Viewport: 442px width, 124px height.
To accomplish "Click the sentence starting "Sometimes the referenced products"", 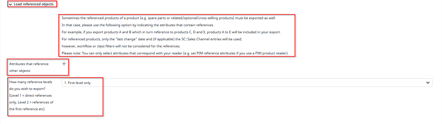I will pyautogui.click(x=169, y=18).
